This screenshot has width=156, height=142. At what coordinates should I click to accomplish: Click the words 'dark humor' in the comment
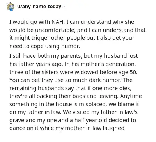coord(105,80)
